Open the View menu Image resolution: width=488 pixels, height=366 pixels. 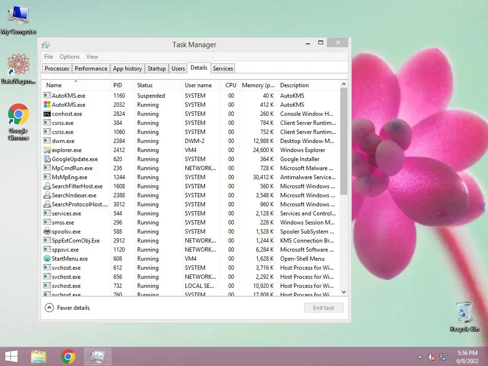tap(92, 57)
